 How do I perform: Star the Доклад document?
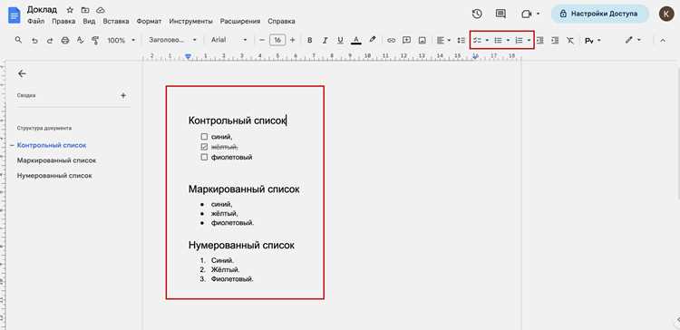click(70, 10)
